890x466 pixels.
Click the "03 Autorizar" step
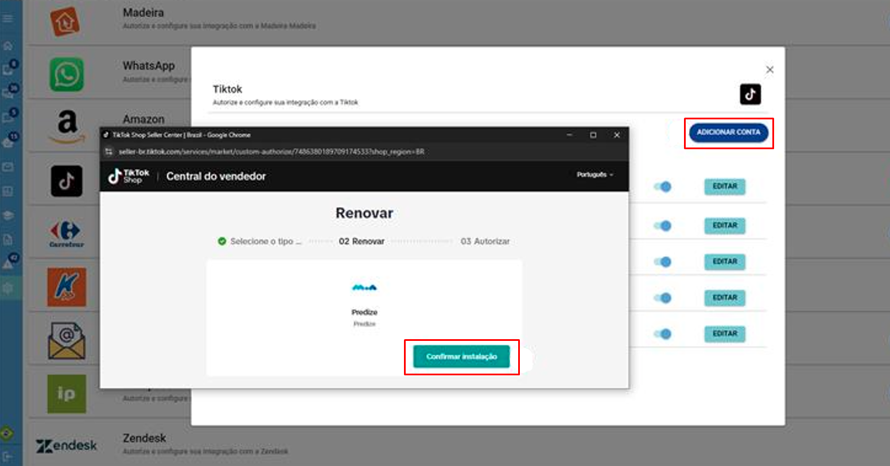click(x=485, y=242)
